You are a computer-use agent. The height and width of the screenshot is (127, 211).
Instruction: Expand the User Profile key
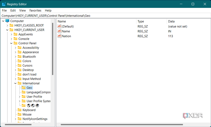click(19, 97)
